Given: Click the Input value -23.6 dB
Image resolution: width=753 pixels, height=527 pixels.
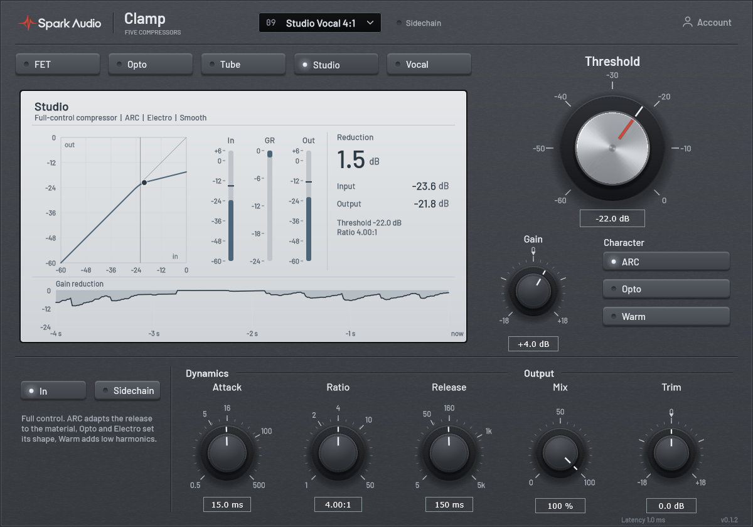Looking at the screenshot, I should pos(430,186).
